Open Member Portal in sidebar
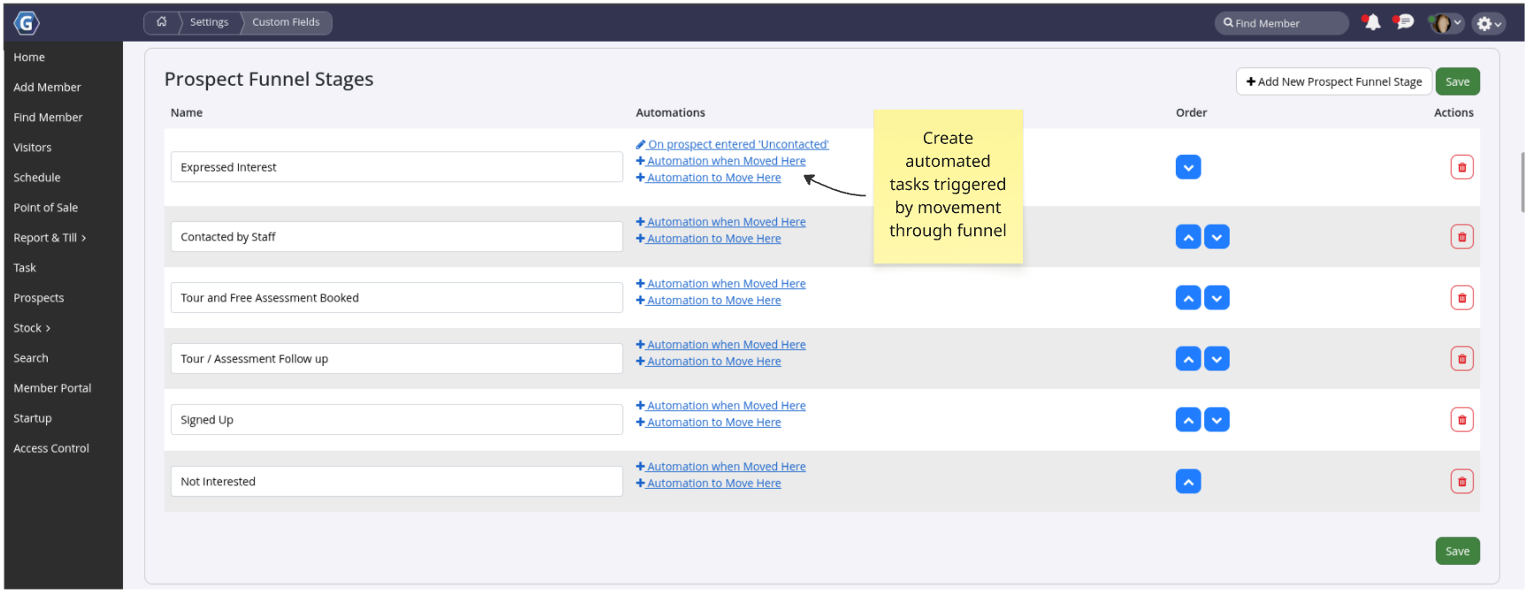The image size is (1529, 593). 52,388
